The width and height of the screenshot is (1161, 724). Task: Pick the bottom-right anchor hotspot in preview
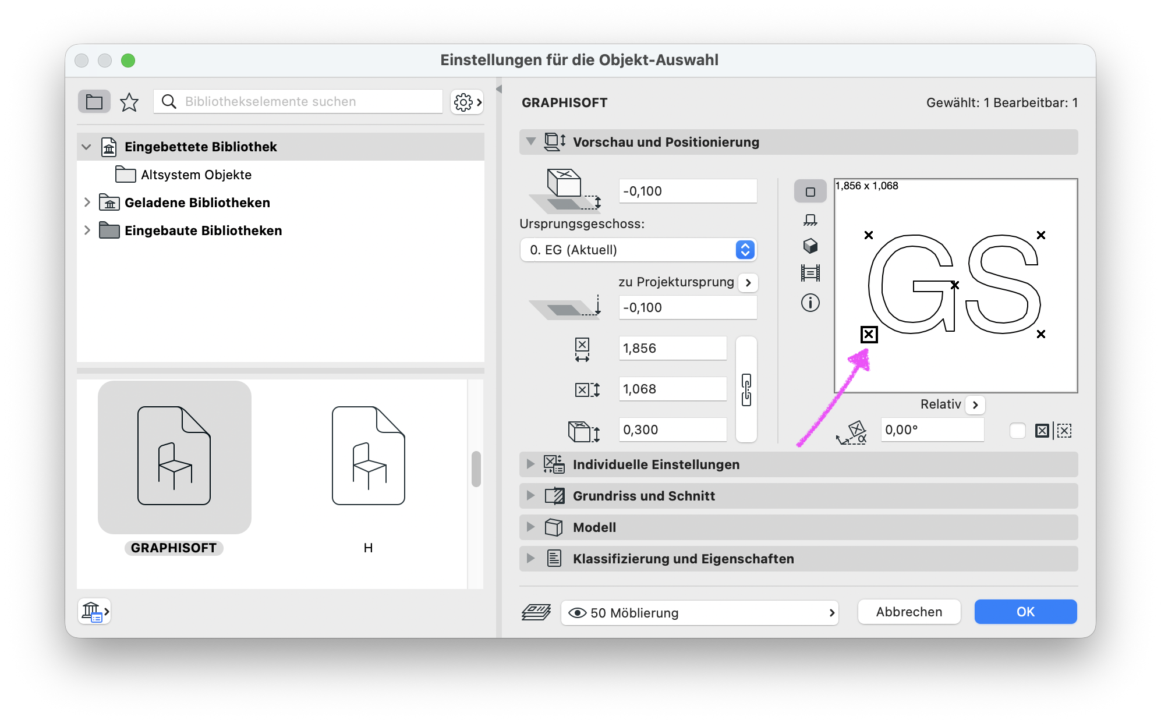pos(1041,334)
